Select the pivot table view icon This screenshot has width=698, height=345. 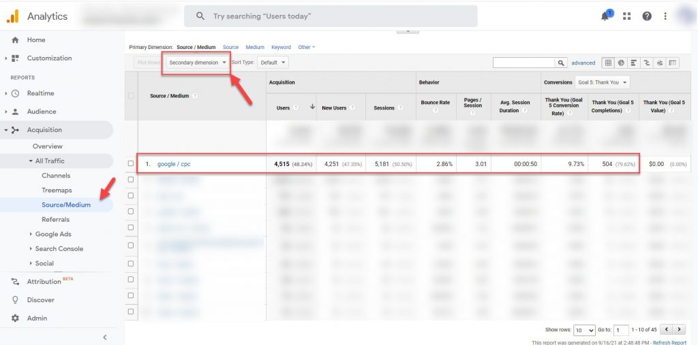click(673, 63)
